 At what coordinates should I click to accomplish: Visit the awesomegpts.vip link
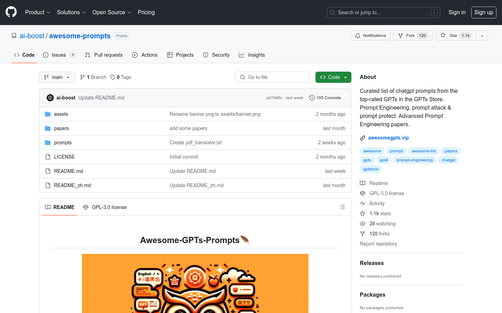click(388, 138)
